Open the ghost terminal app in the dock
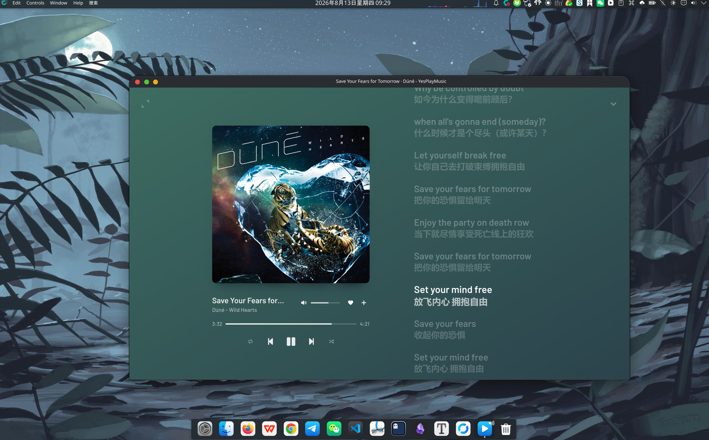This screenshot has height=440, width=709. coord(398,429)
